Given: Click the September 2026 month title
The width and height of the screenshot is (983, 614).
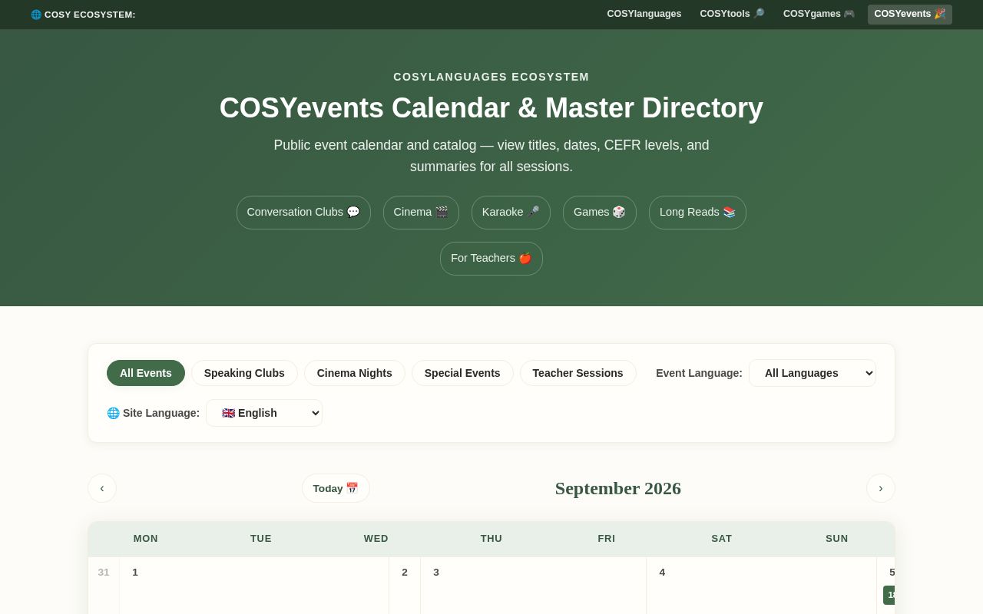Looking at the screenshot, I should tap(618, 488).
